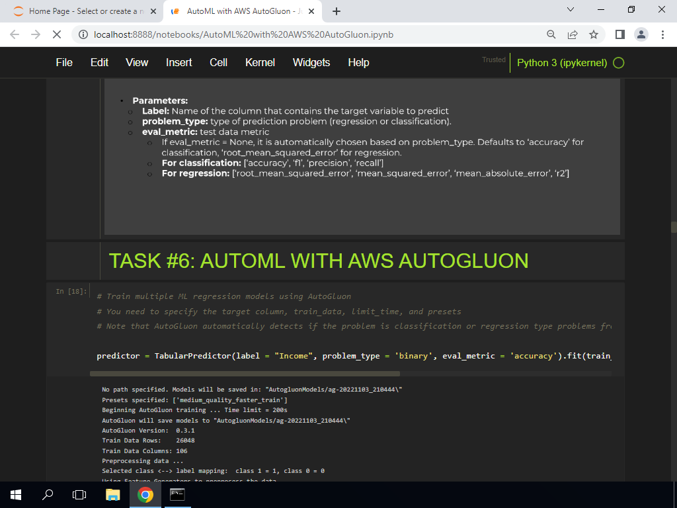Click the TASK #6 AUTOML WITH AWS AUTOGLUON heading

pyautogui.click(x=319, y=261)
